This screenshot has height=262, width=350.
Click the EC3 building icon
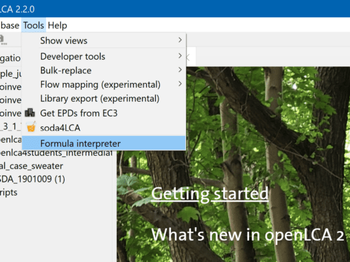(x=30, y=112)
